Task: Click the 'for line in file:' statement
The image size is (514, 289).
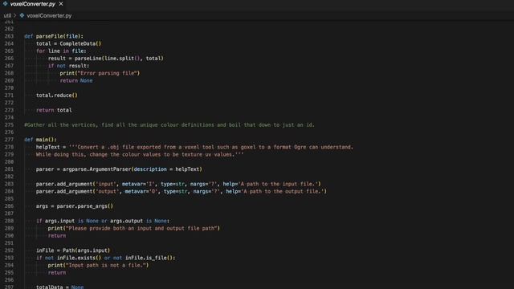Action: click(61, 51)
